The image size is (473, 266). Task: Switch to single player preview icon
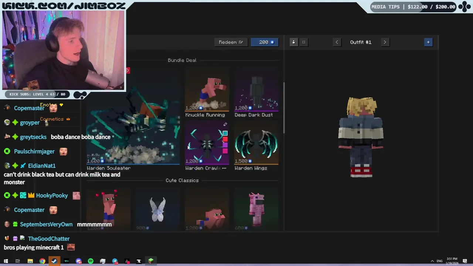tap(294, 42)
